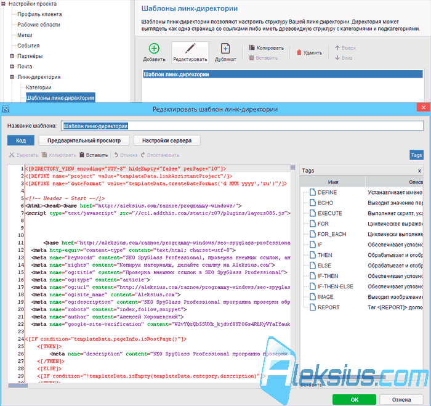Screen dimensions: 431x406
Task: Open Профиль клиента in settings tree
Action: (x=39, y=14)
